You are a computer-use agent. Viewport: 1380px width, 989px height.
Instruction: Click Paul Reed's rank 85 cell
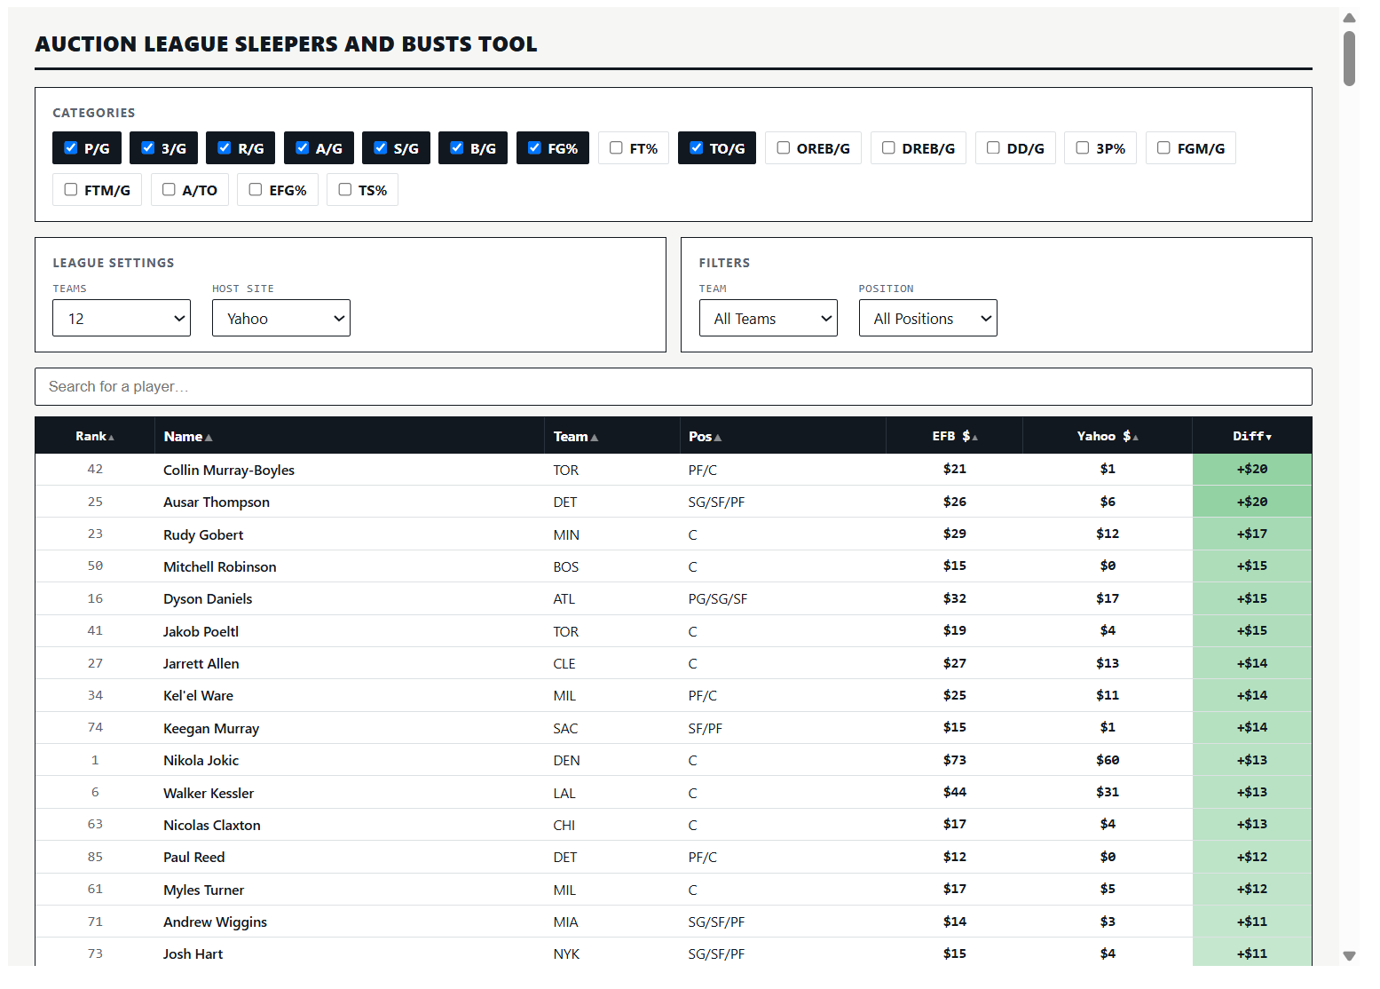[x=95, y=857]
